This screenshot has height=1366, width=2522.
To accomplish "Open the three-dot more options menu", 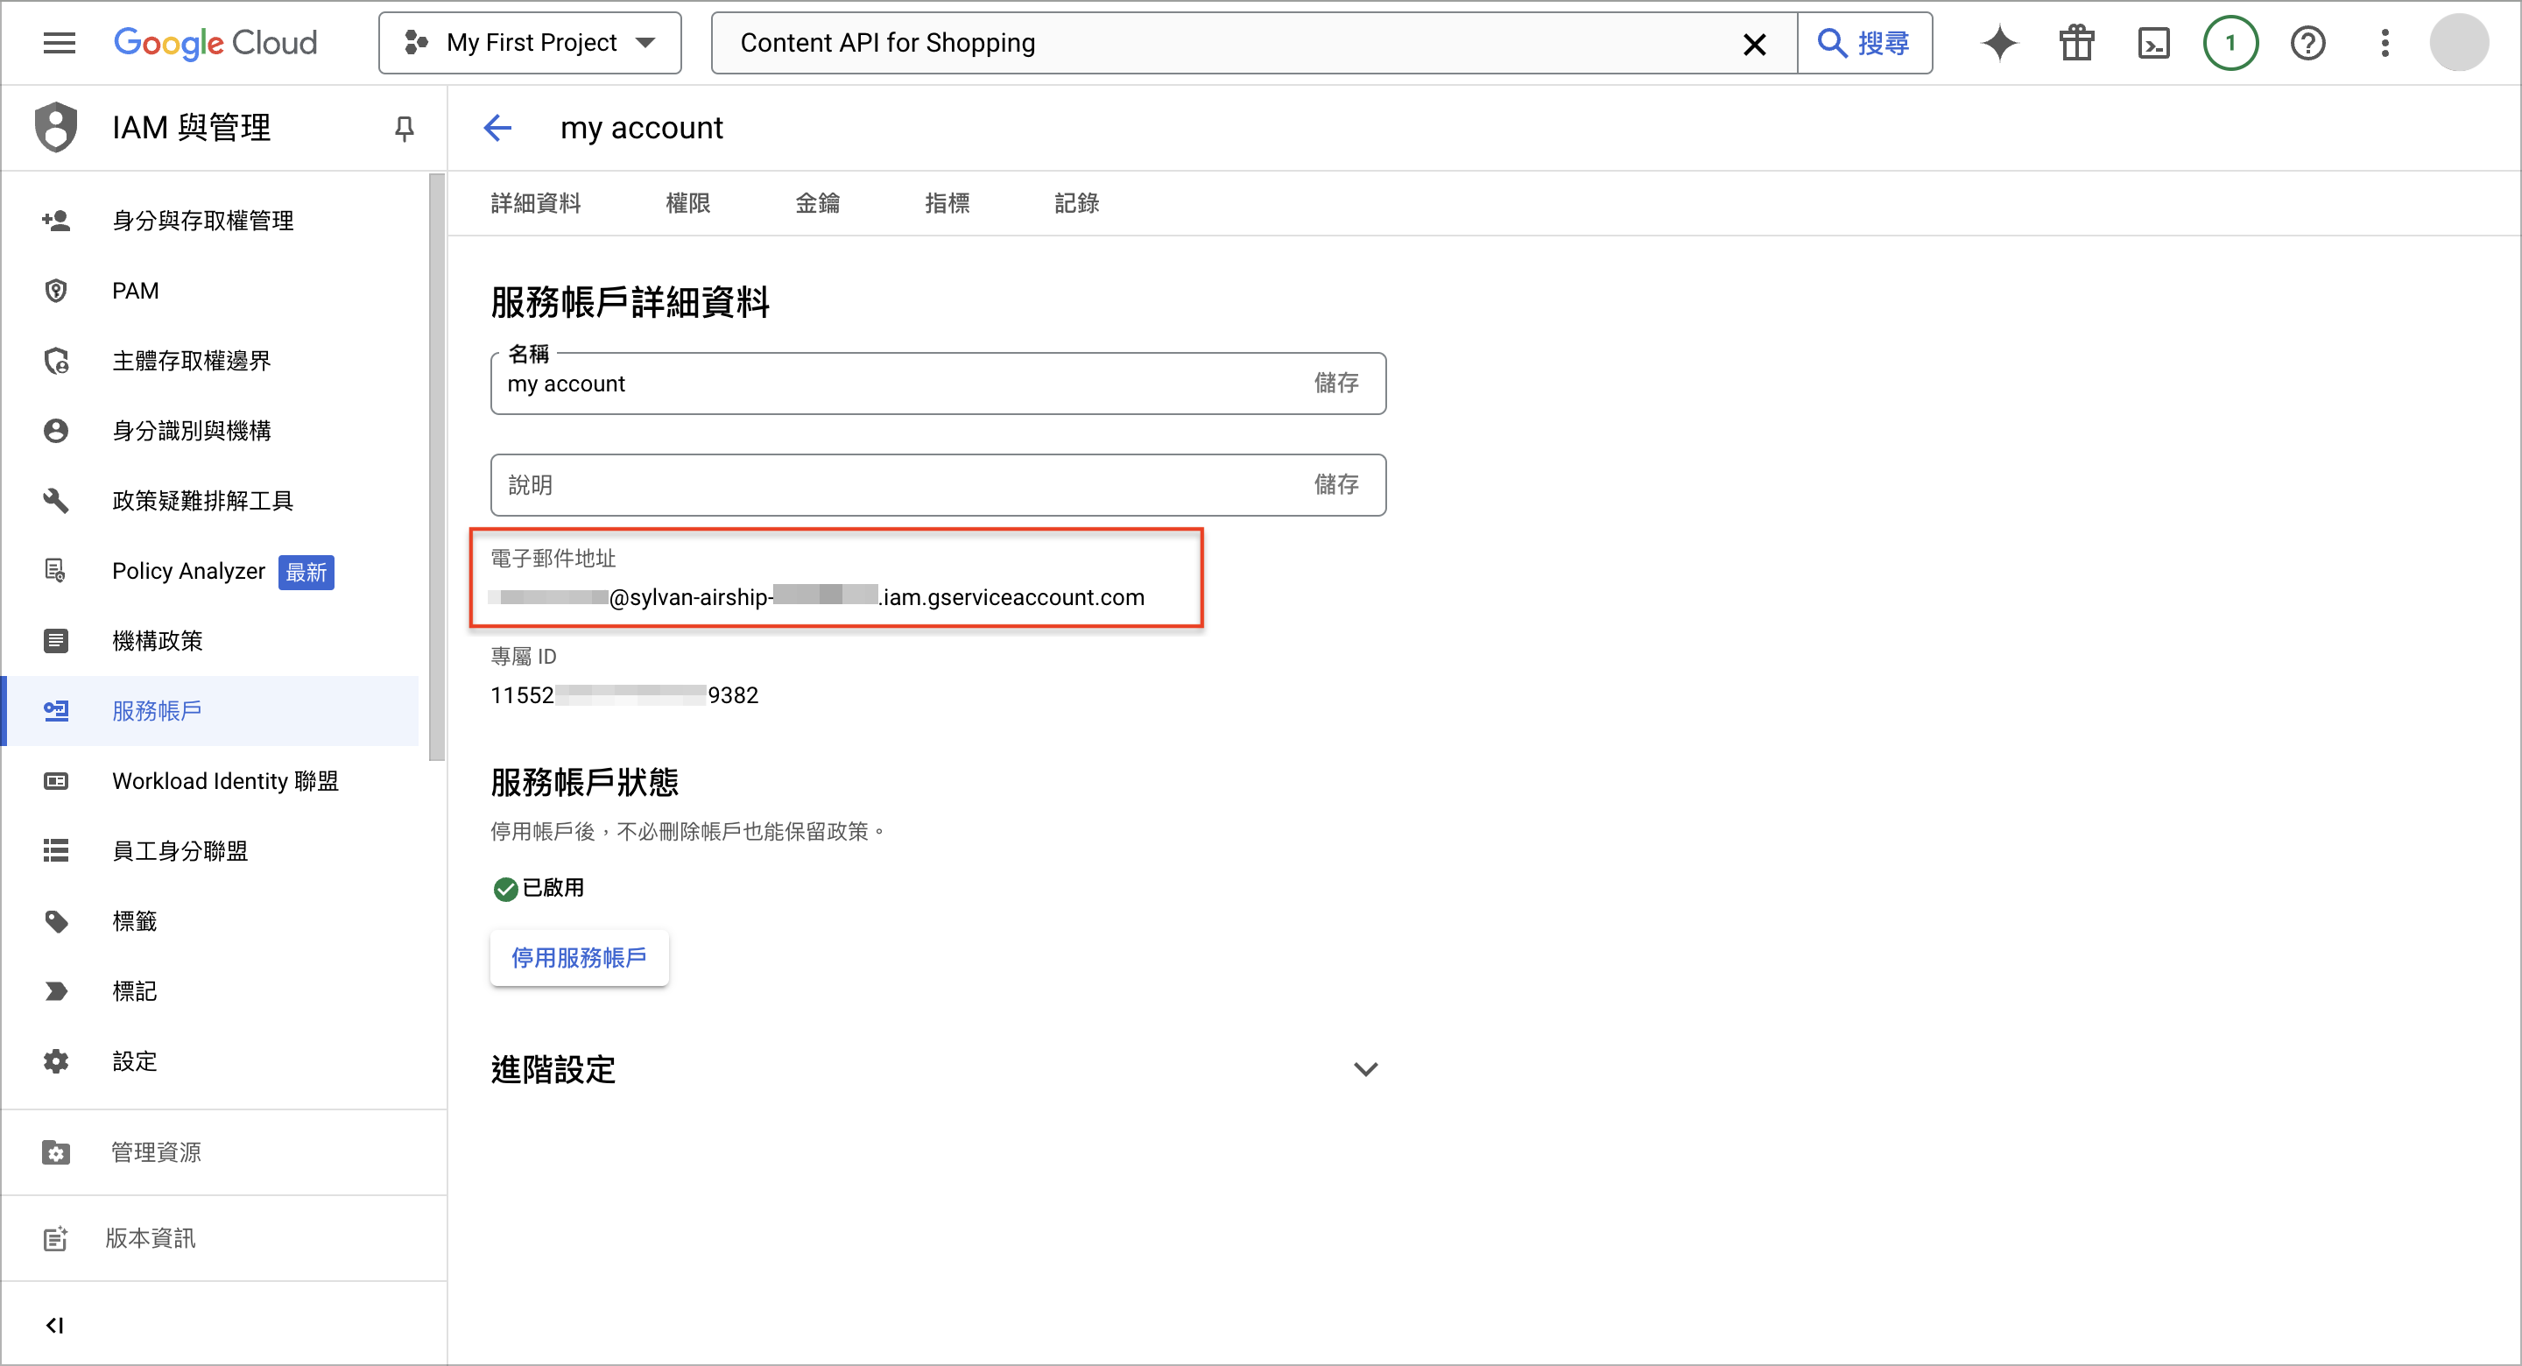I will pyautogui.click(x=2385, y=43).
